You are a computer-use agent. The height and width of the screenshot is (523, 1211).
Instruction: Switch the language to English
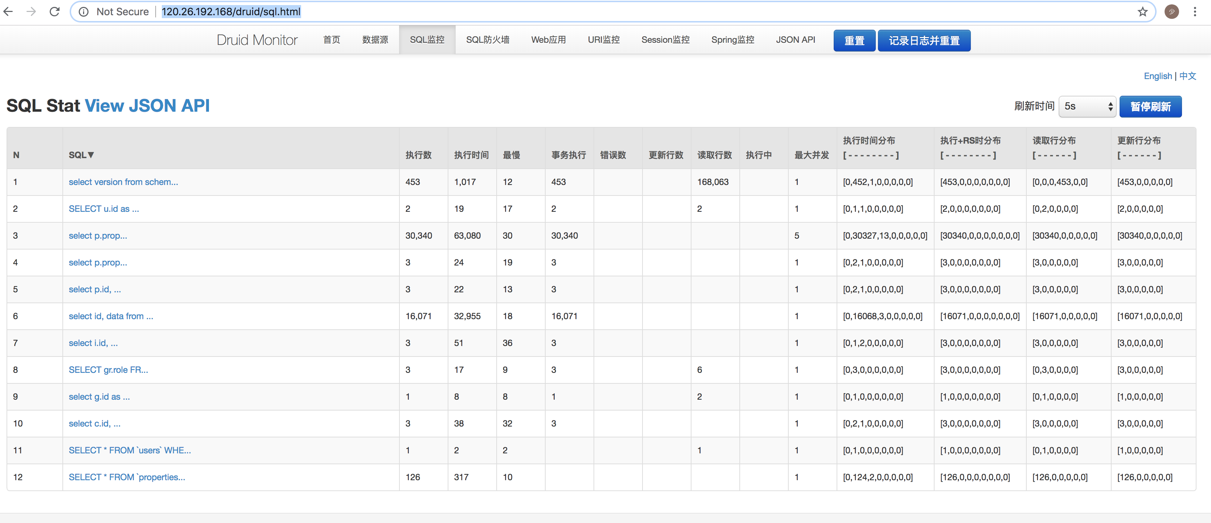point(1157,76)
